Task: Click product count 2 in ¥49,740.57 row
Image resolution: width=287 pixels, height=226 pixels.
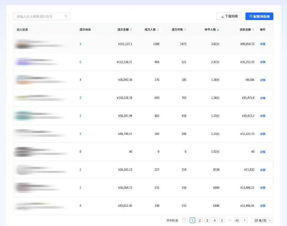Action: coord(80,134)
